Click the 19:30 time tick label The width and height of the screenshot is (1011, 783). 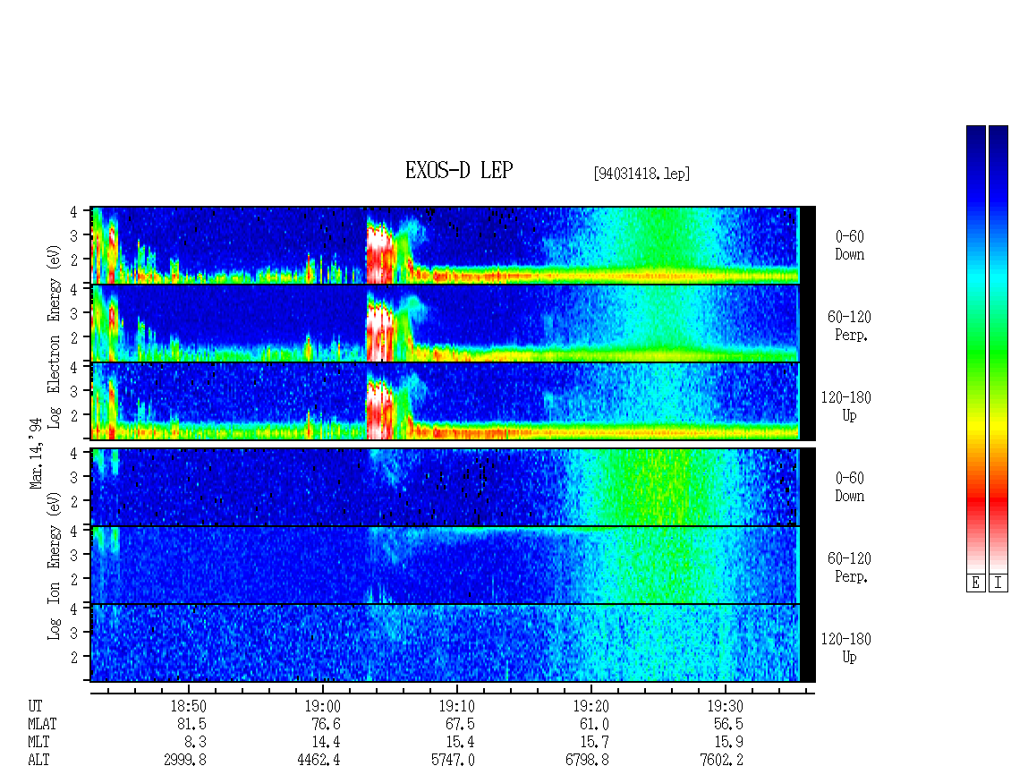(725, 706)
